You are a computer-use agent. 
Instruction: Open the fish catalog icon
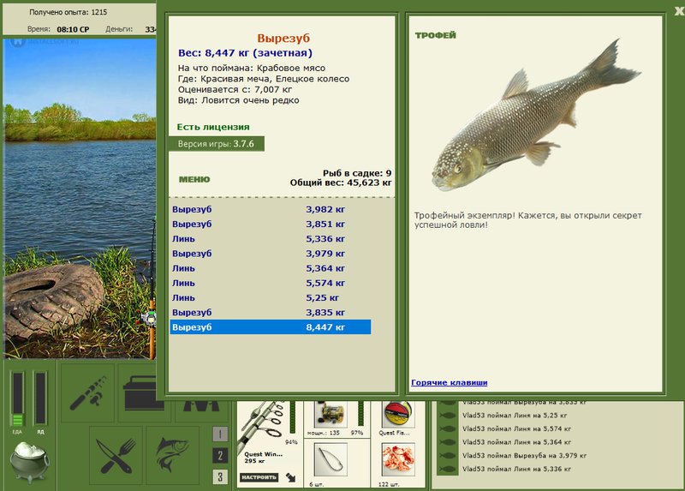[x=173, y=456]
